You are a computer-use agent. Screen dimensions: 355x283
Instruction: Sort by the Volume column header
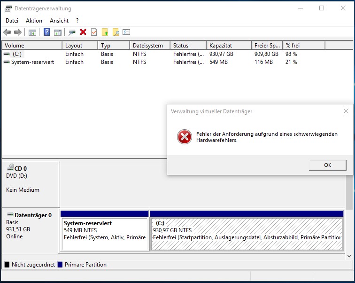coord(32,45)
